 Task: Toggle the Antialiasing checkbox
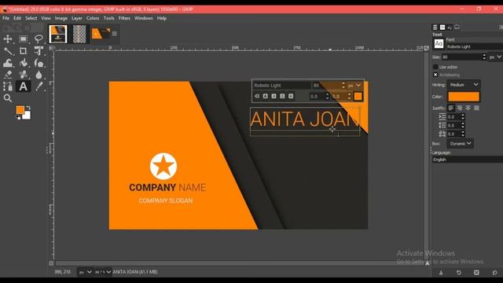pyautogui.click(x=435, y=75)
